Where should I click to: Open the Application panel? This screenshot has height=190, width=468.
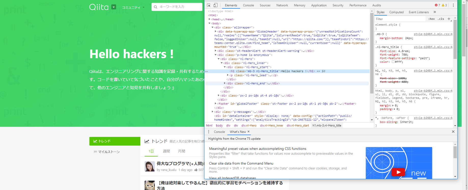319,5
